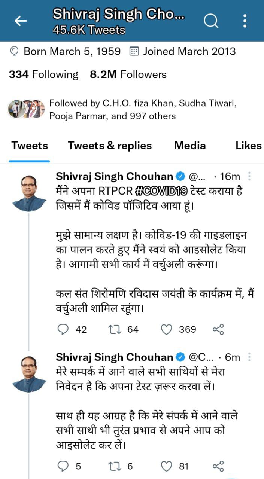Like the tweet with 369 likes

click(x=166, y=329)
